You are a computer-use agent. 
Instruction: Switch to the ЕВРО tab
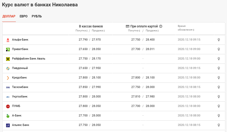coord(24,16)
